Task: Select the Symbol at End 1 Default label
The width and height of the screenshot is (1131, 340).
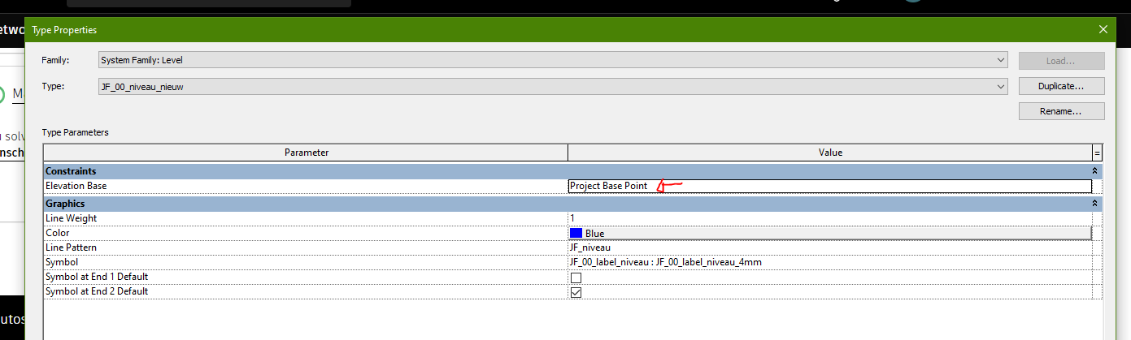Action: tap(97, 277)
